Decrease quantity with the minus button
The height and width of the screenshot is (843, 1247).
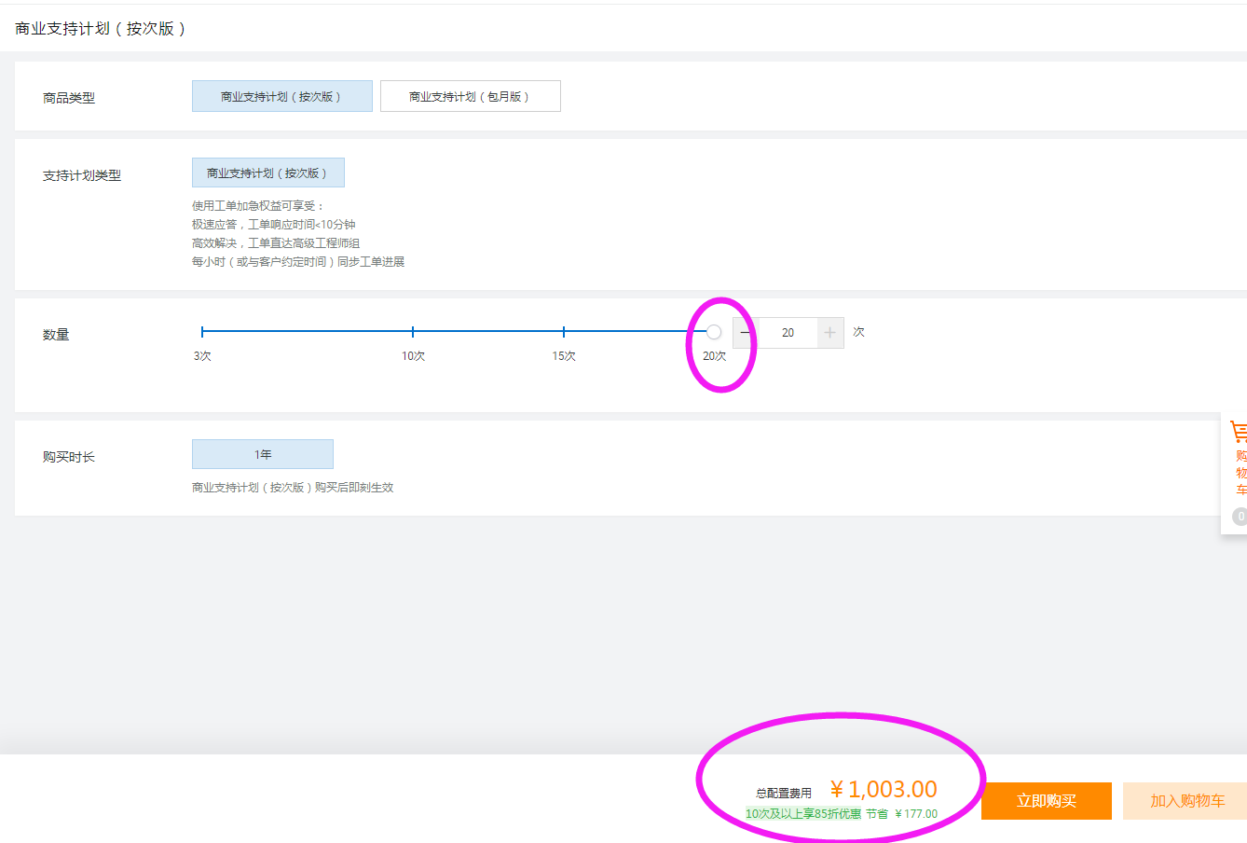tap(745, 333)
